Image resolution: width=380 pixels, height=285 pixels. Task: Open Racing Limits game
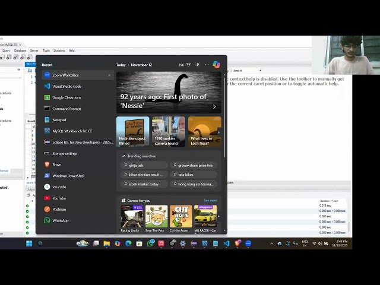132,218
